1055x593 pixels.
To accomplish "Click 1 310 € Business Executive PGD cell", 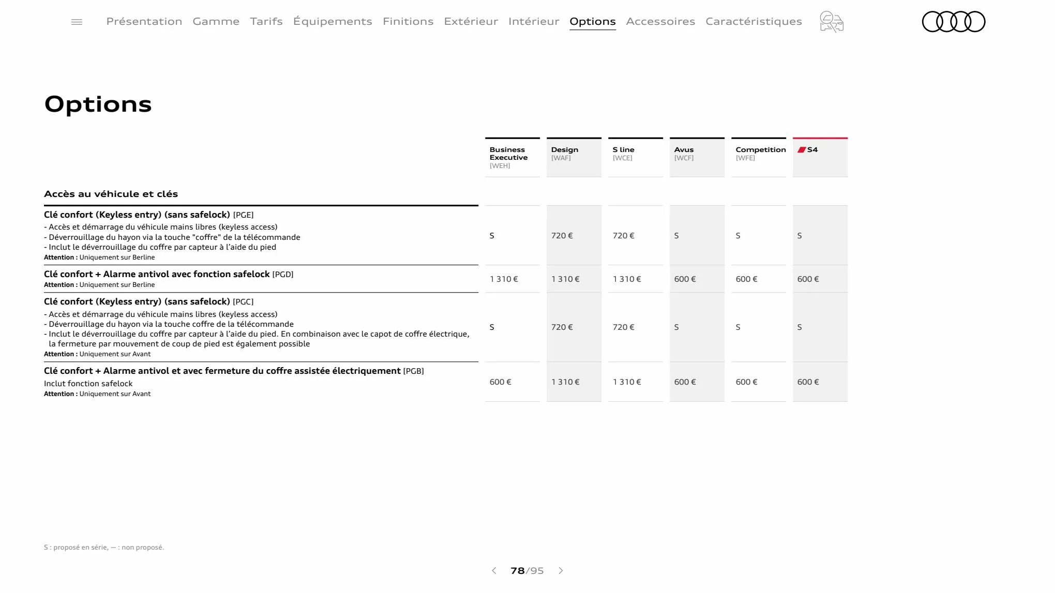I will (504, 279).
